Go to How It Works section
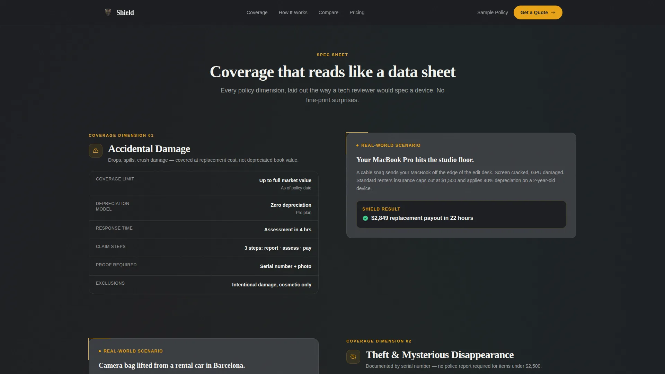The width and height of the screenshot is (665, 374). coord(293,12)
